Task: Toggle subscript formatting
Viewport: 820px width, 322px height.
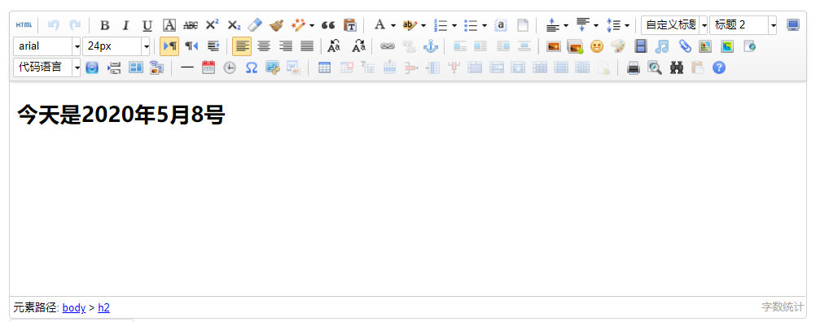Action: coord(234,25)
